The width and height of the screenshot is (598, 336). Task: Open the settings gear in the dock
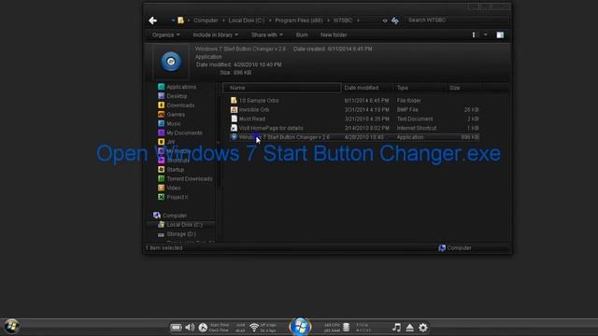coord(423,328)
